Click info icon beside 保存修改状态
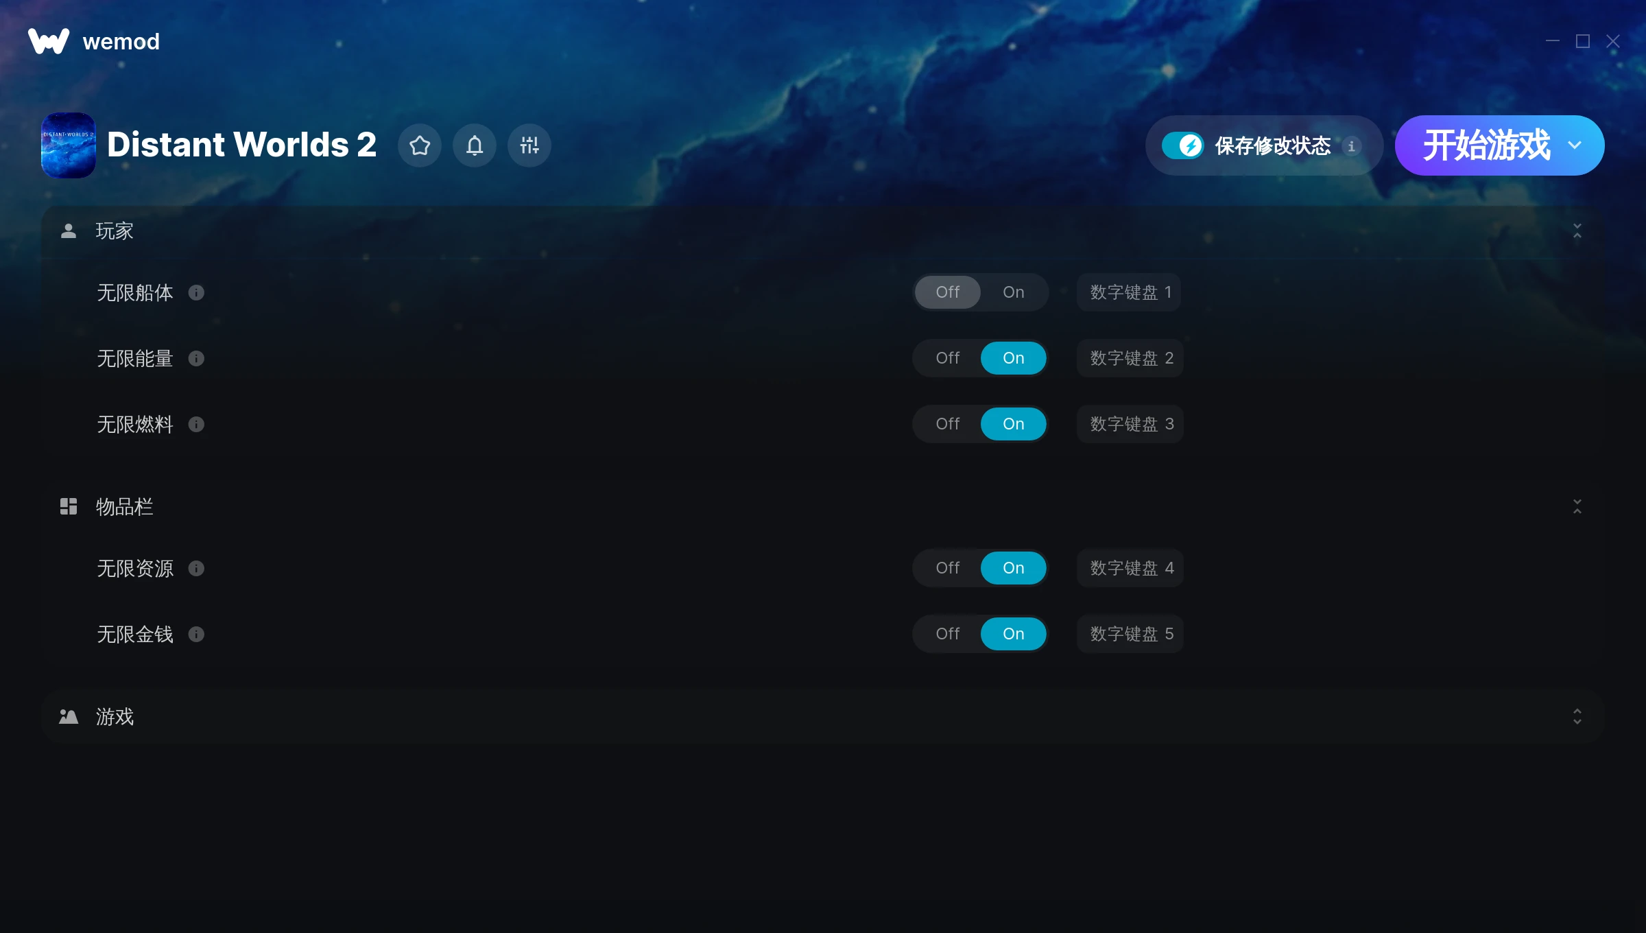The width and height of the screenshot is (1646, 933). click(x=1351, y=146)
